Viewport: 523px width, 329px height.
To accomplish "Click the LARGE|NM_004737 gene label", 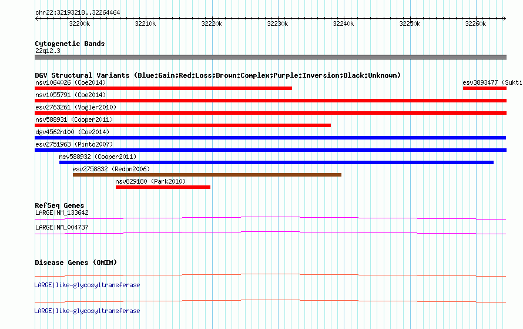I will (62, 227).
